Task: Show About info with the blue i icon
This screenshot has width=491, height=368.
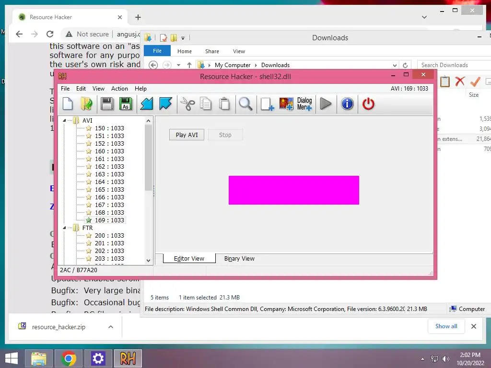Action: (x=347, y=104)
